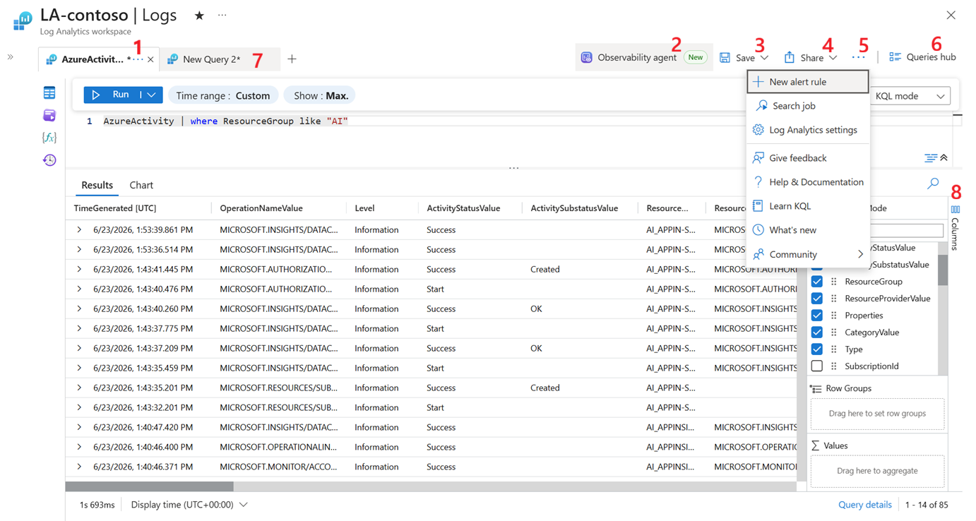This screenshot has width=976, height=521.
Task: Click the Columns side panel tab
Action: click(955, 227)
